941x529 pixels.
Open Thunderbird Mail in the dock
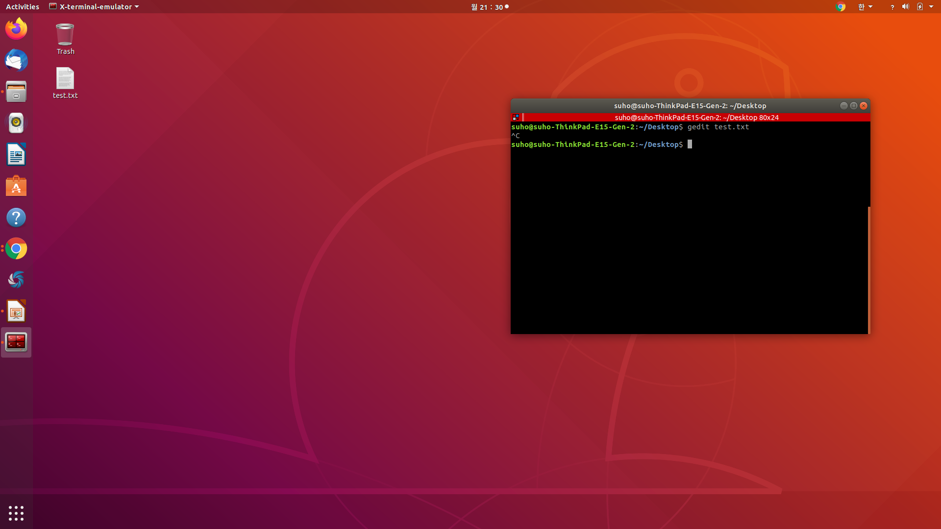click(16, 60)
